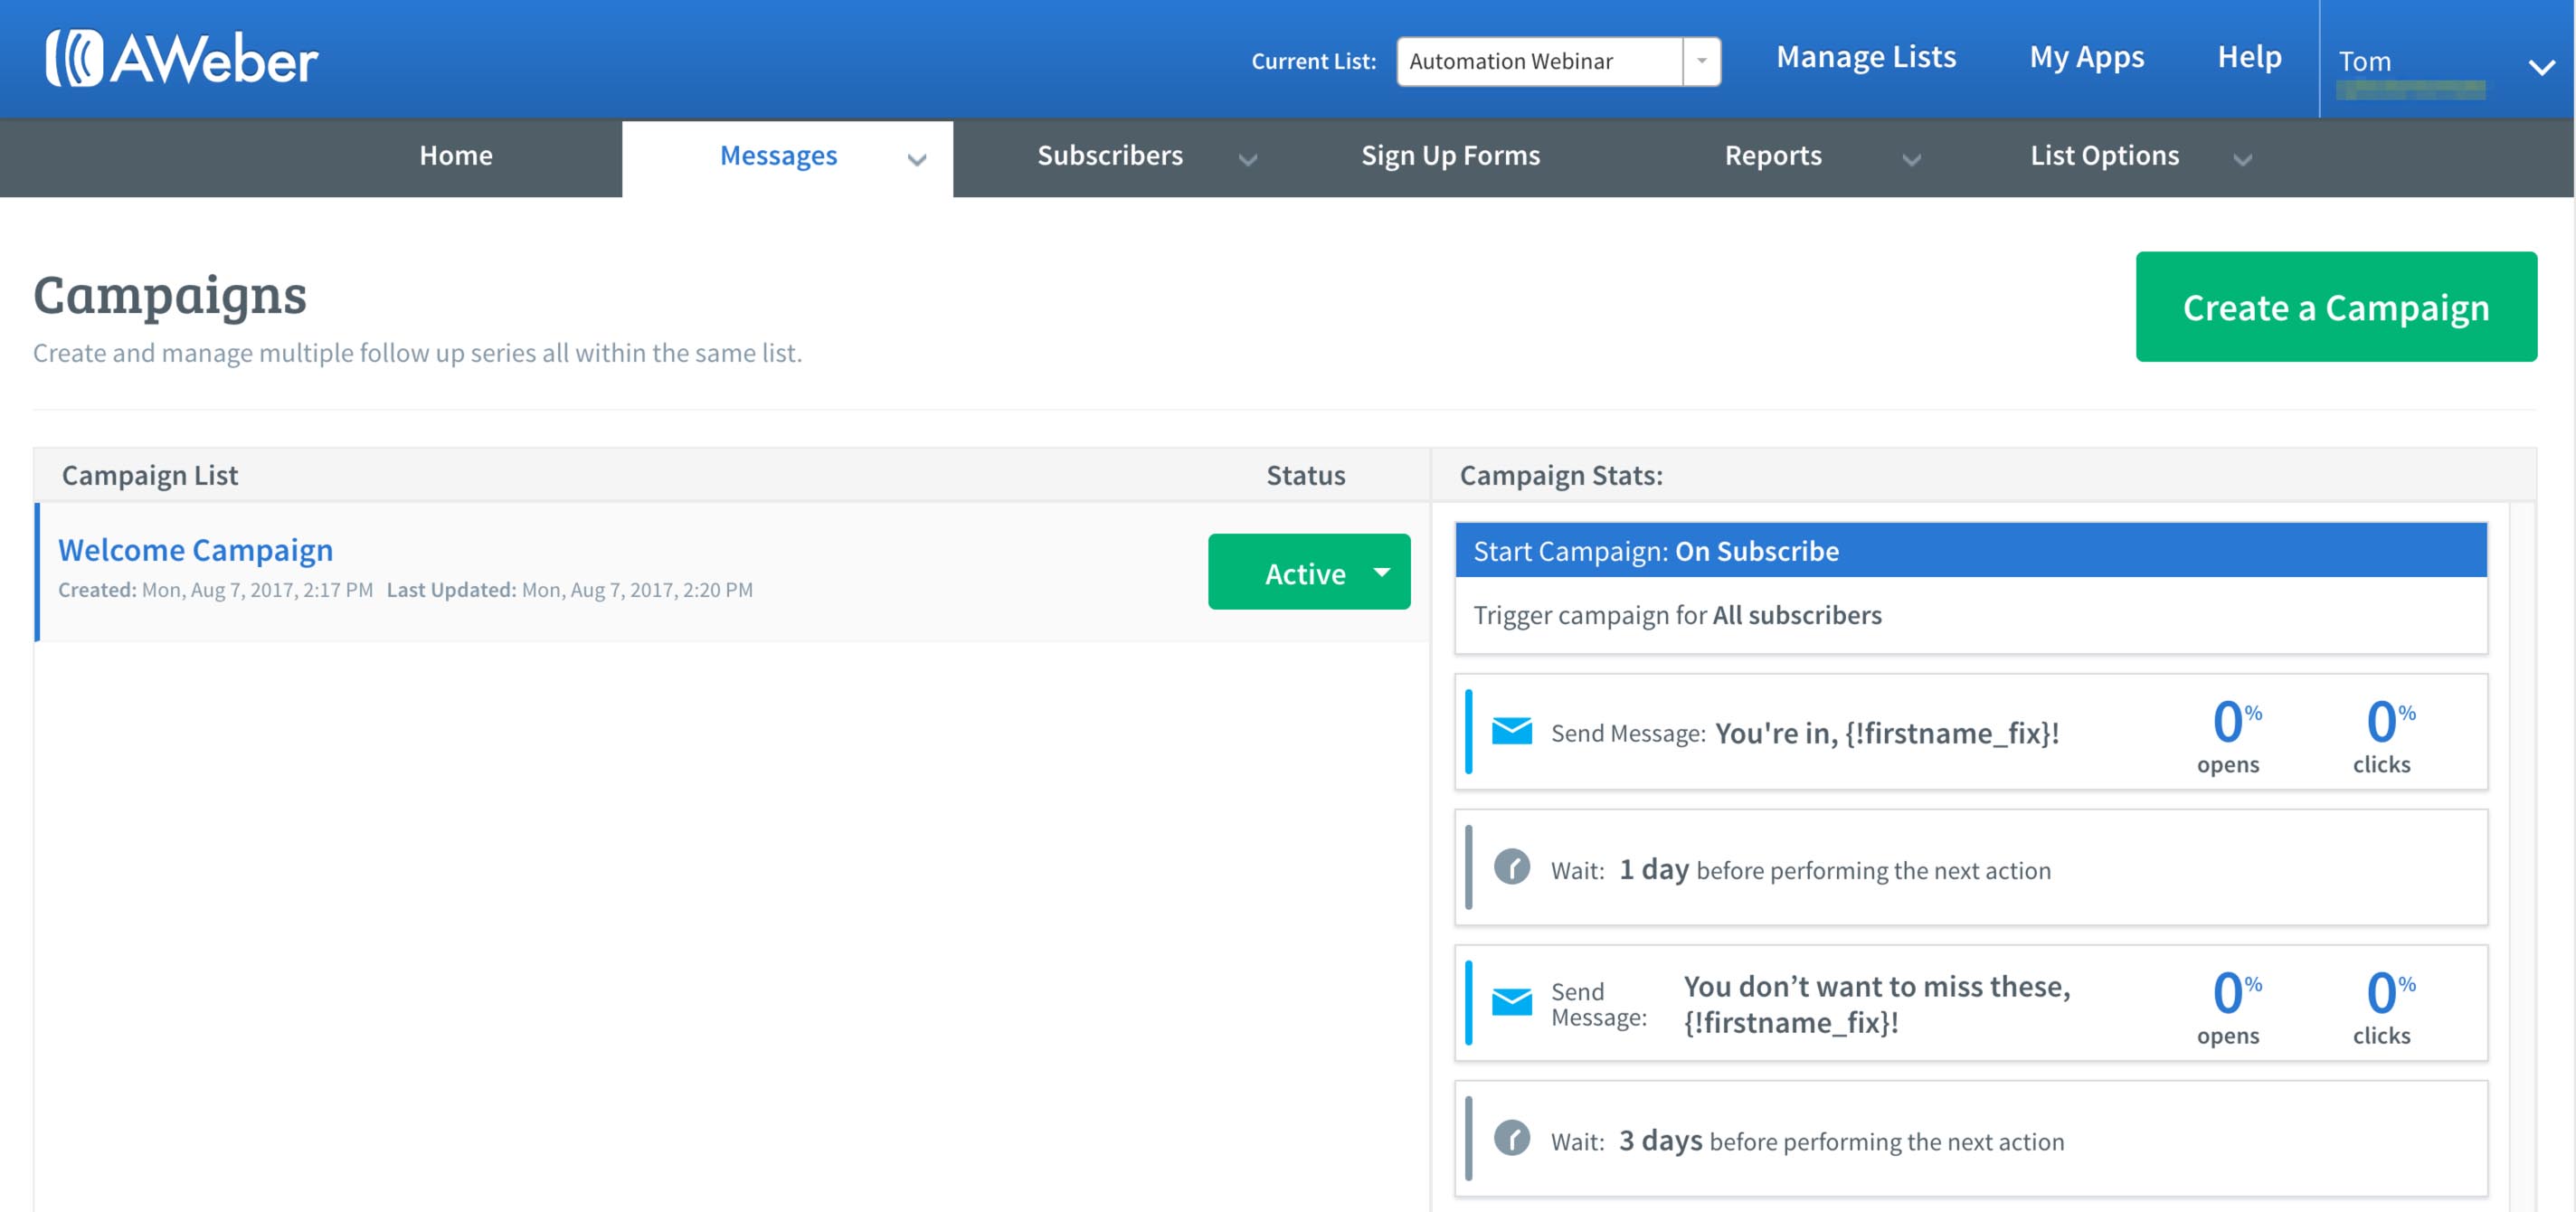2576x1212 pixels.
Task: Click the Campaign Stats header
Action: point(1561,475)
